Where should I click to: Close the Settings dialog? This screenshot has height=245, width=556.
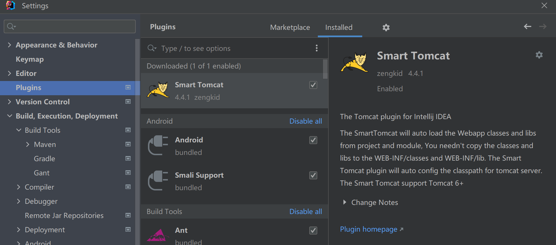point(544,6)
